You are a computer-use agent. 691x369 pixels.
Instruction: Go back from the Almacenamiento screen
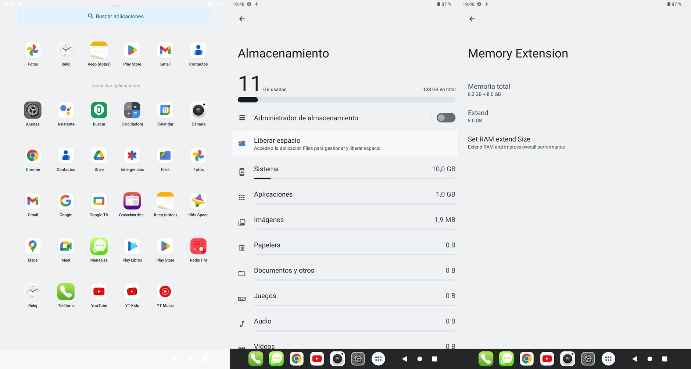pyautogui.click(x=242, y=19)
